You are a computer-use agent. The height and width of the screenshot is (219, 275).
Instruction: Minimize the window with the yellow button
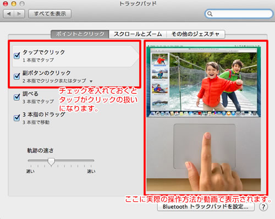(x=14, y=3)
